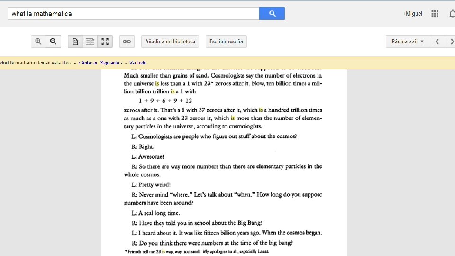Click Escribir reseña button
Viewport: 455px width, 256px height.
point(226,42)
